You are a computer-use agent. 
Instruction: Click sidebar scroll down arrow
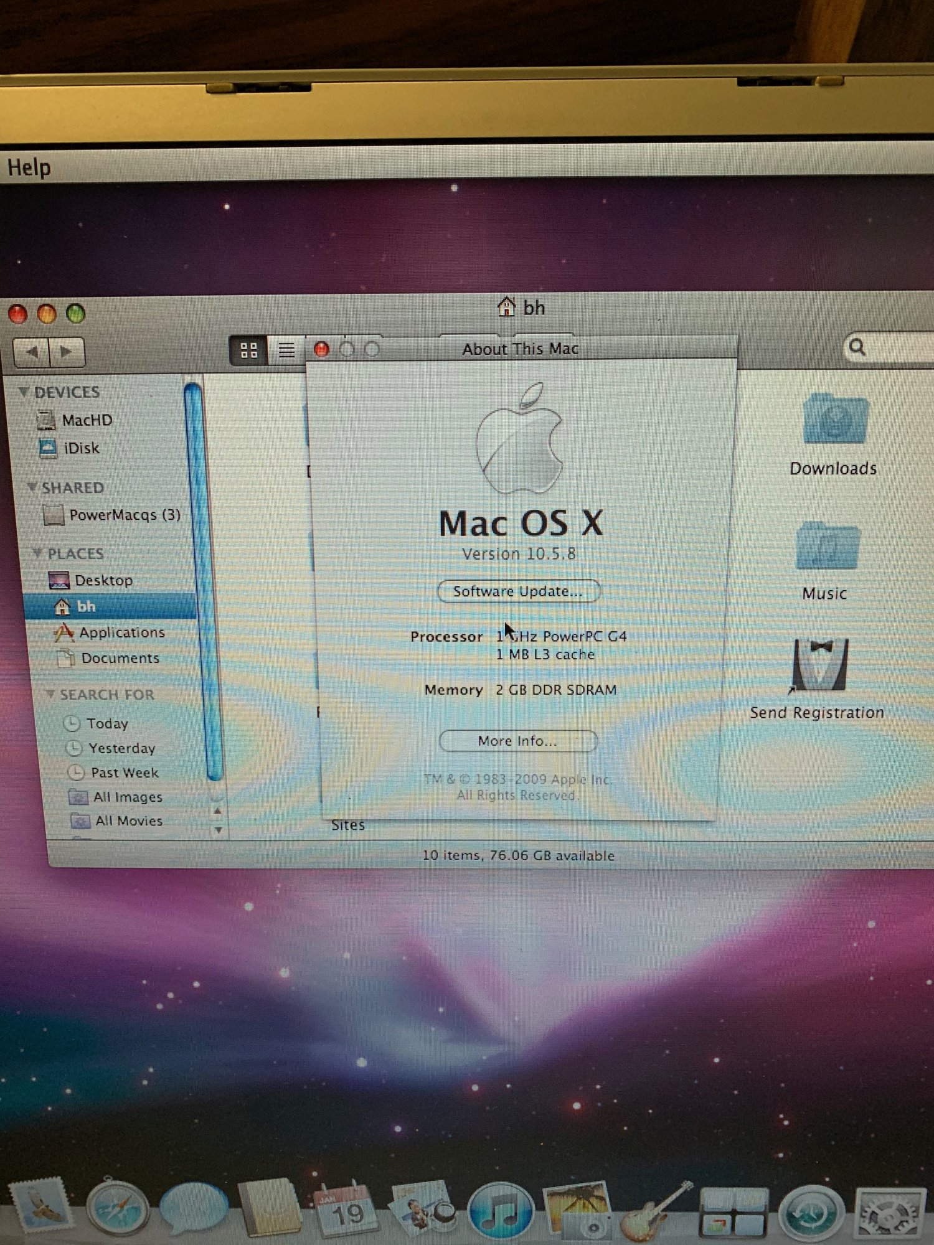218,829
